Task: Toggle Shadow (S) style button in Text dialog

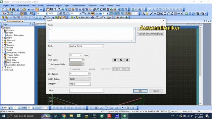Action: pos(121,60)
